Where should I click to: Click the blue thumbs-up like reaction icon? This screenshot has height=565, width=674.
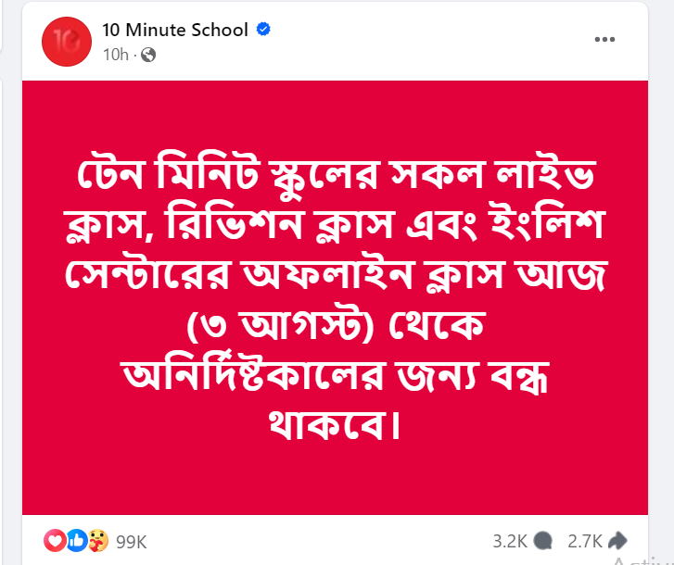click(x=77, y=541)
